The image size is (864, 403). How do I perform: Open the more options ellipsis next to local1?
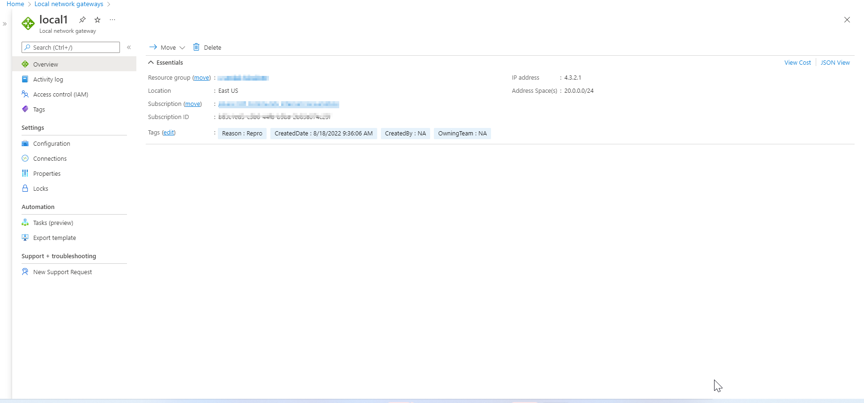pyautogui.click(x=112, y=20)
